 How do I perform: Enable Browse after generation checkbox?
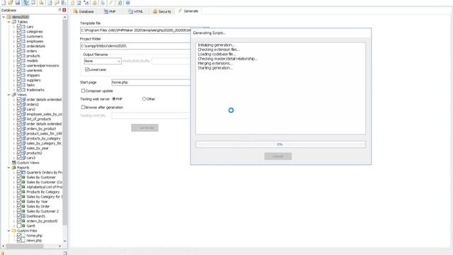pos(84,107)
